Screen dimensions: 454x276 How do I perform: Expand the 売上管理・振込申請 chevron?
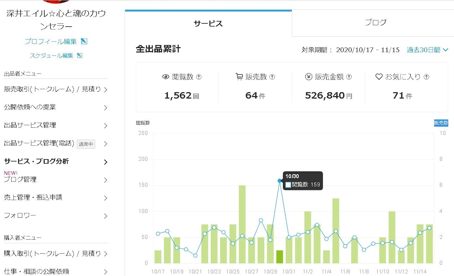(x=106, y=198)
